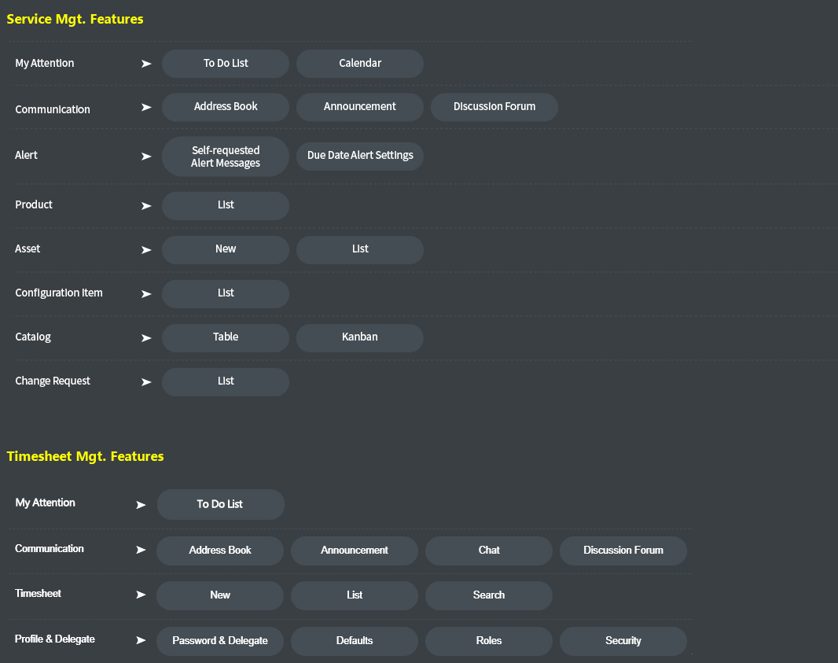The image size is (838, 663).
Task: Click the arrow icon beside Asset
Action: click(x=146, y=249)
